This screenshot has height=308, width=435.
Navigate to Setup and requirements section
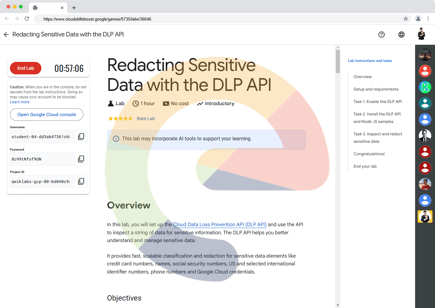[376, 89]
